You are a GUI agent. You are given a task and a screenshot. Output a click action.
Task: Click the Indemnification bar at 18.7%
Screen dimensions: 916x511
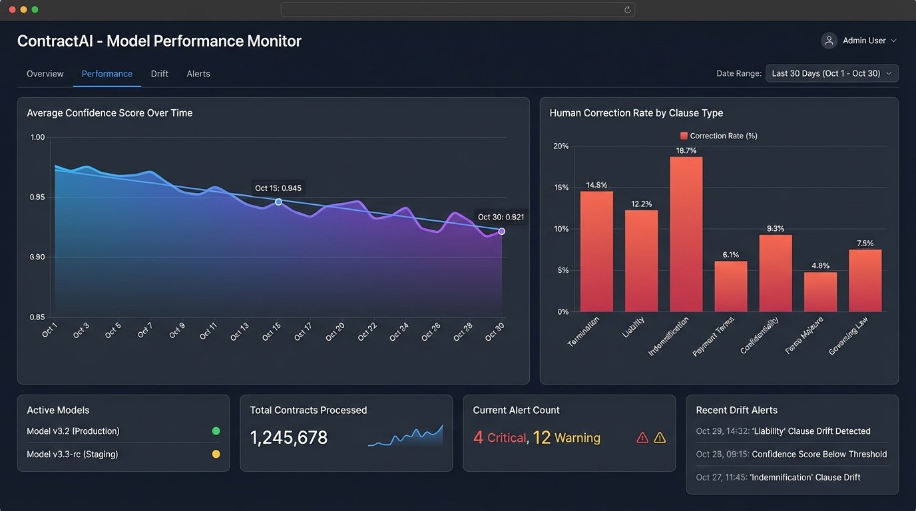tap(686, 234)
